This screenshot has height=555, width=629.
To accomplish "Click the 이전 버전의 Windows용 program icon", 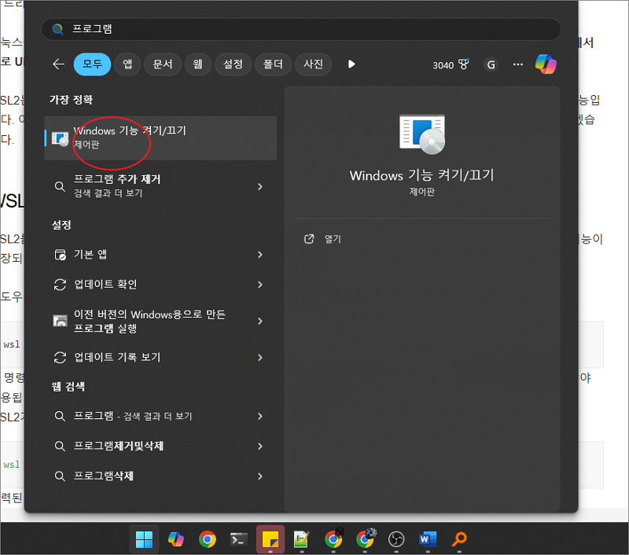I will [61, 321].
